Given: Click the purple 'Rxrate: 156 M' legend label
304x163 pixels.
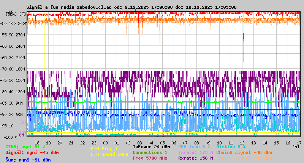Looking at the screenshot, I should coord(195,158).
